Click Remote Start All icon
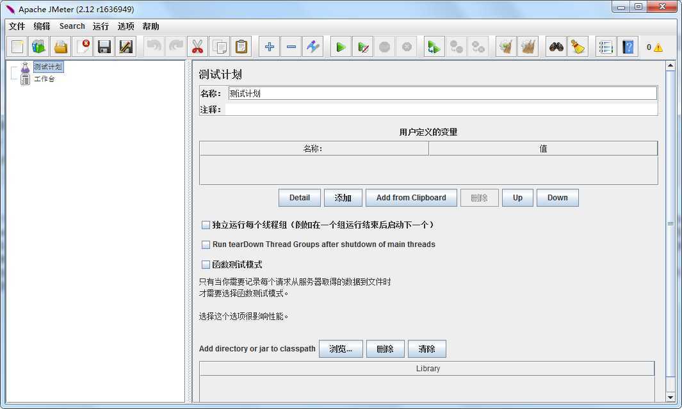This screenshot has width=682, height=409. click(x=434, y=47)
